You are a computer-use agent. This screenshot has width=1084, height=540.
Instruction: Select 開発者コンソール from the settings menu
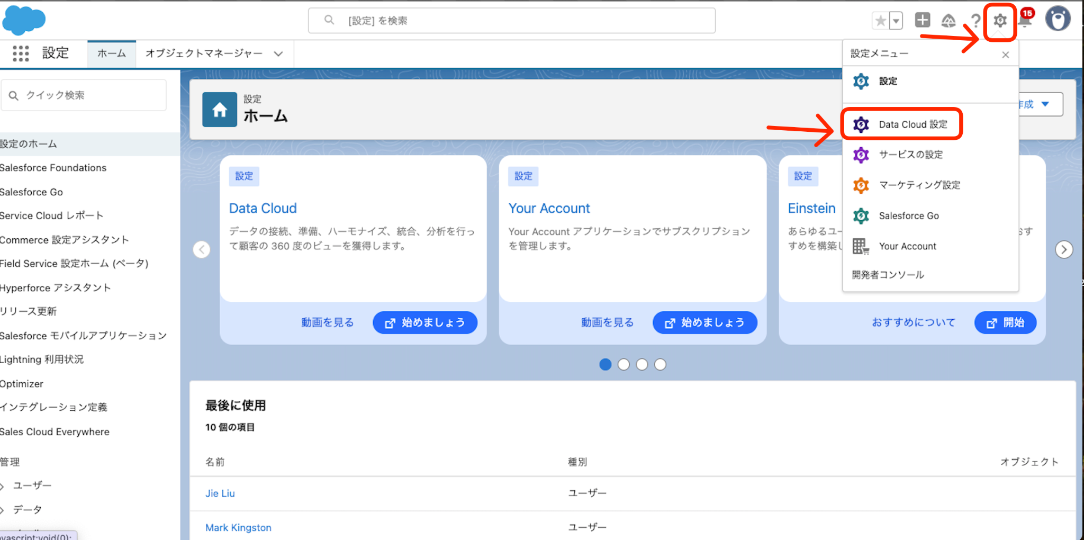(x=888, y=274)
